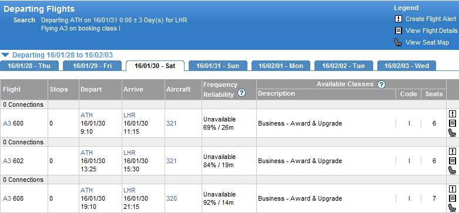Image resolution: width=459 pixels, height=213 pixels.
Task: Create flight alert for A3 600
Action: click(x=453, y=114)
